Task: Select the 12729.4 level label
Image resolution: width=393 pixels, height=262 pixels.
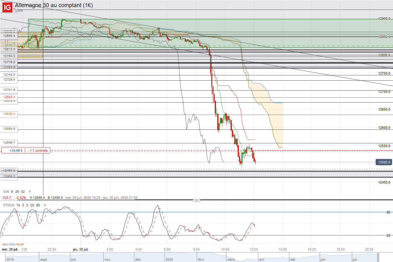Action: (9, 80)
